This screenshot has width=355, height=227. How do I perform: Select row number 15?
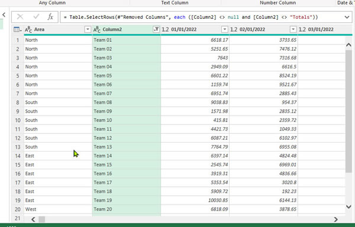(18, 165)
